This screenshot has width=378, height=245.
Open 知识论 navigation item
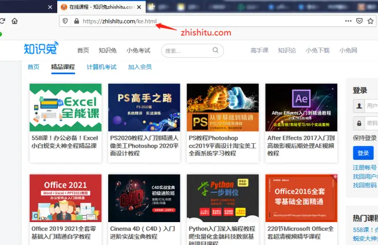[x=287, y=50]
